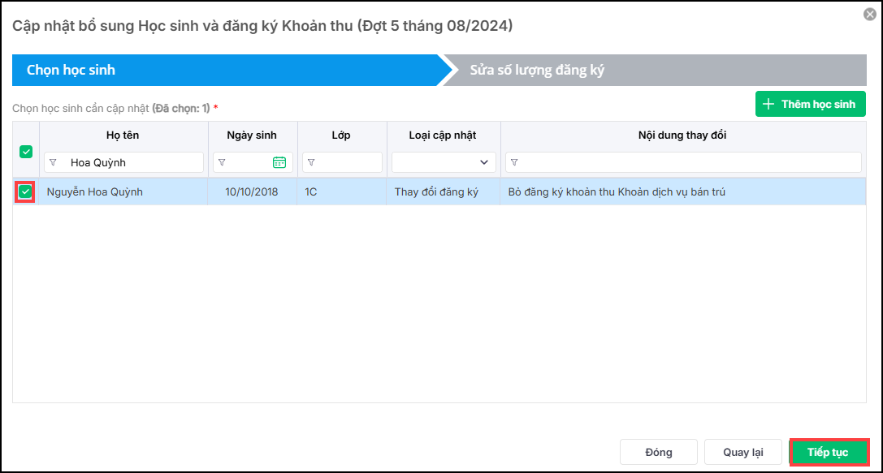Open the calendar picker in Ngày sinh filter
The height and width of the screenshot is (473, 883).
(279, 162)
